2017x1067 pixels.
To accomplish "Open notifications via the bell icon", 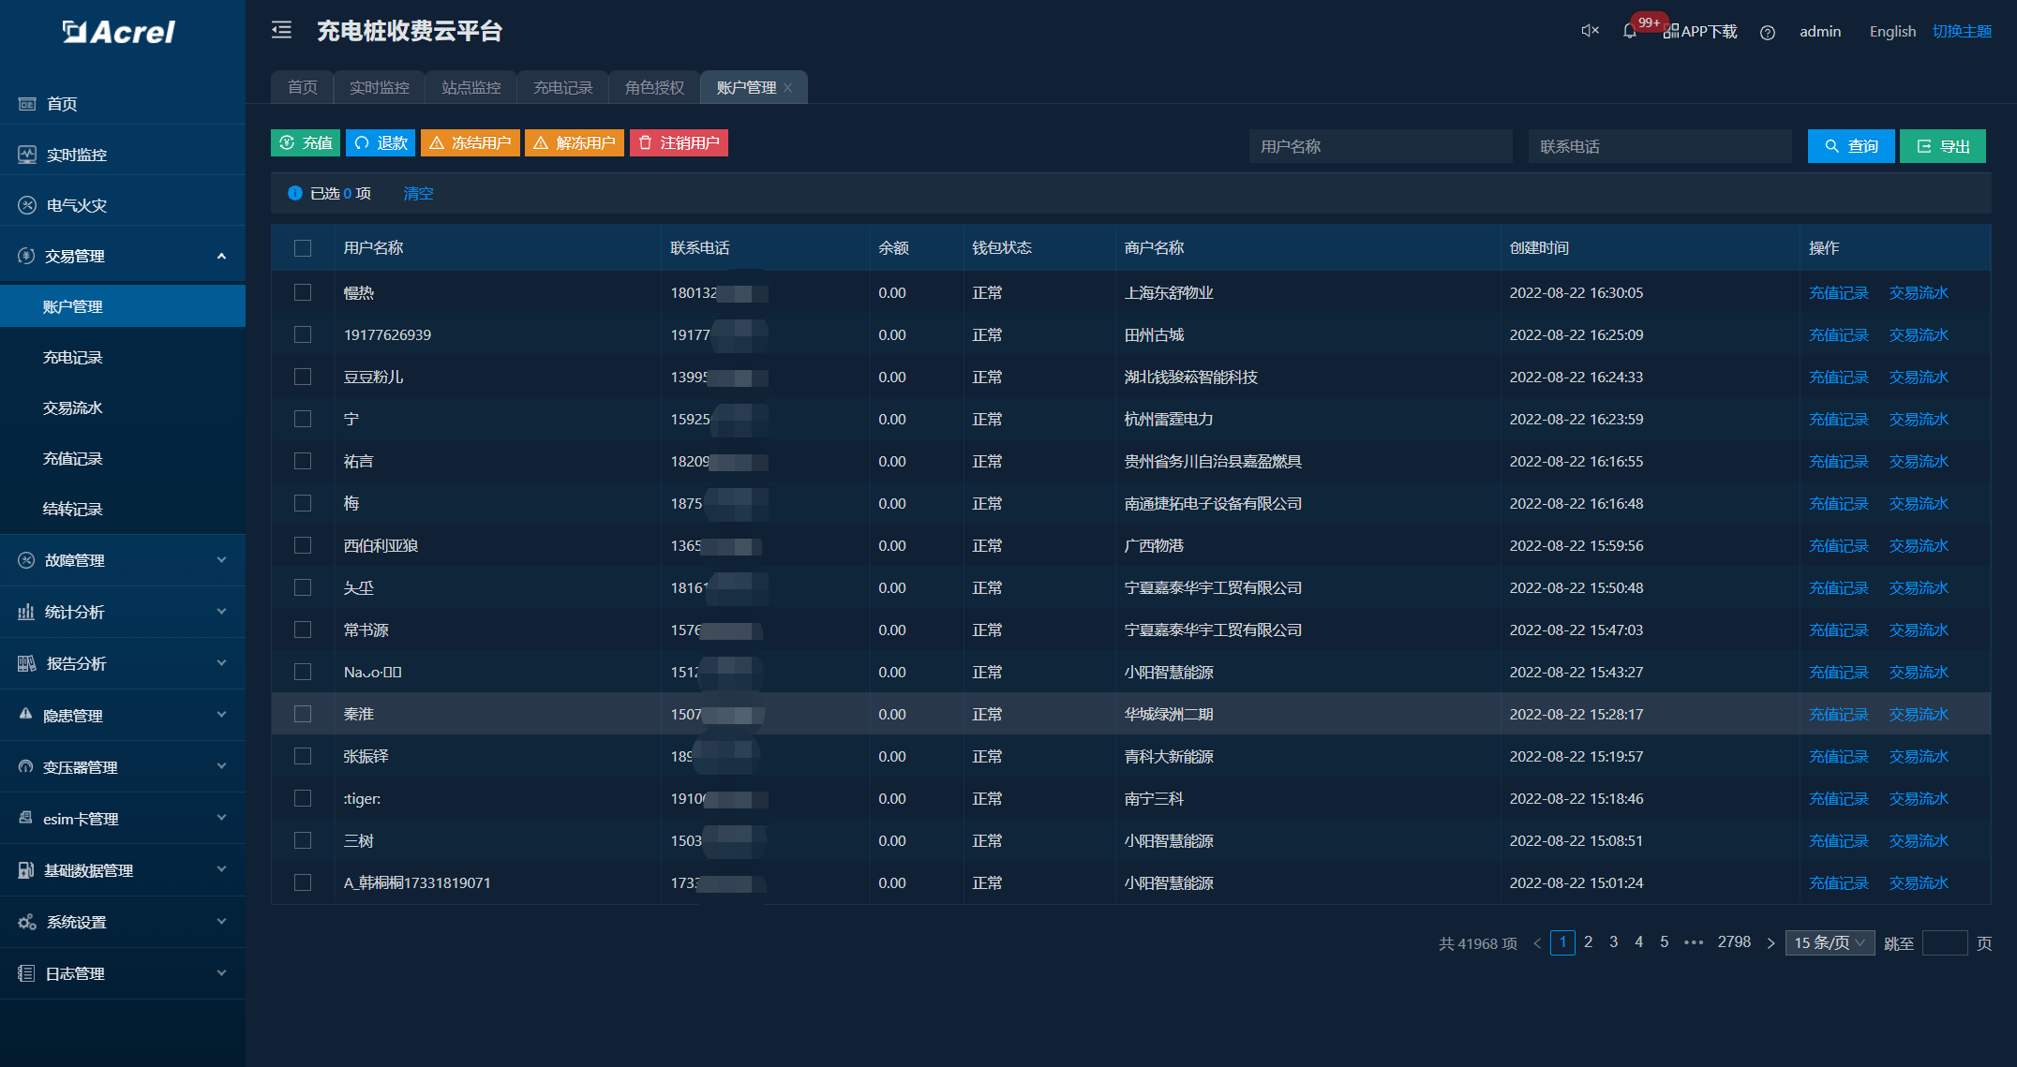I will 1629,31.
